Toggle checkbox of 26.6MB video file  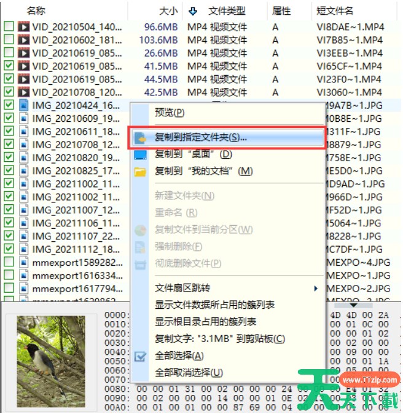[9, 52]
